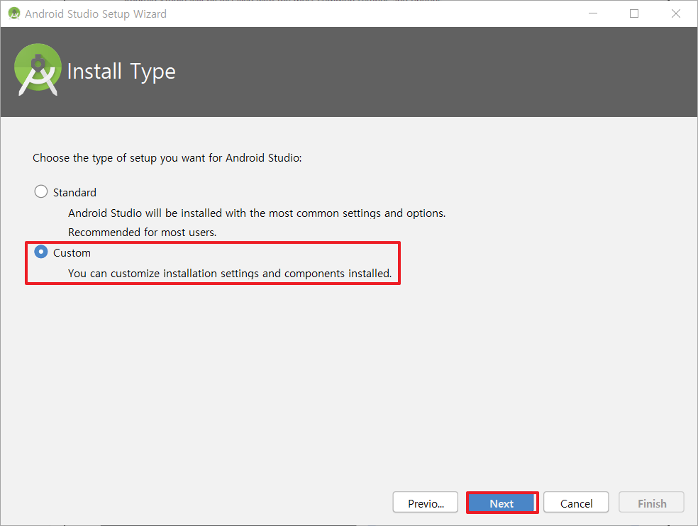
Task: Click the 'Custom' option label
Action: click(x=72, y=253)
